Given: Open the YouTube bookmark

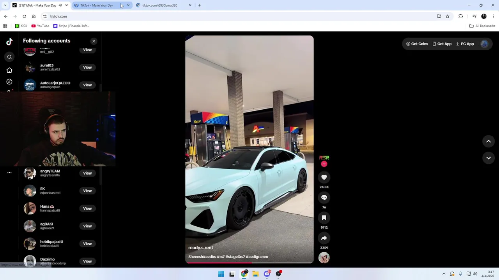Looking at the screenshot, I should [x=40, y=26].
